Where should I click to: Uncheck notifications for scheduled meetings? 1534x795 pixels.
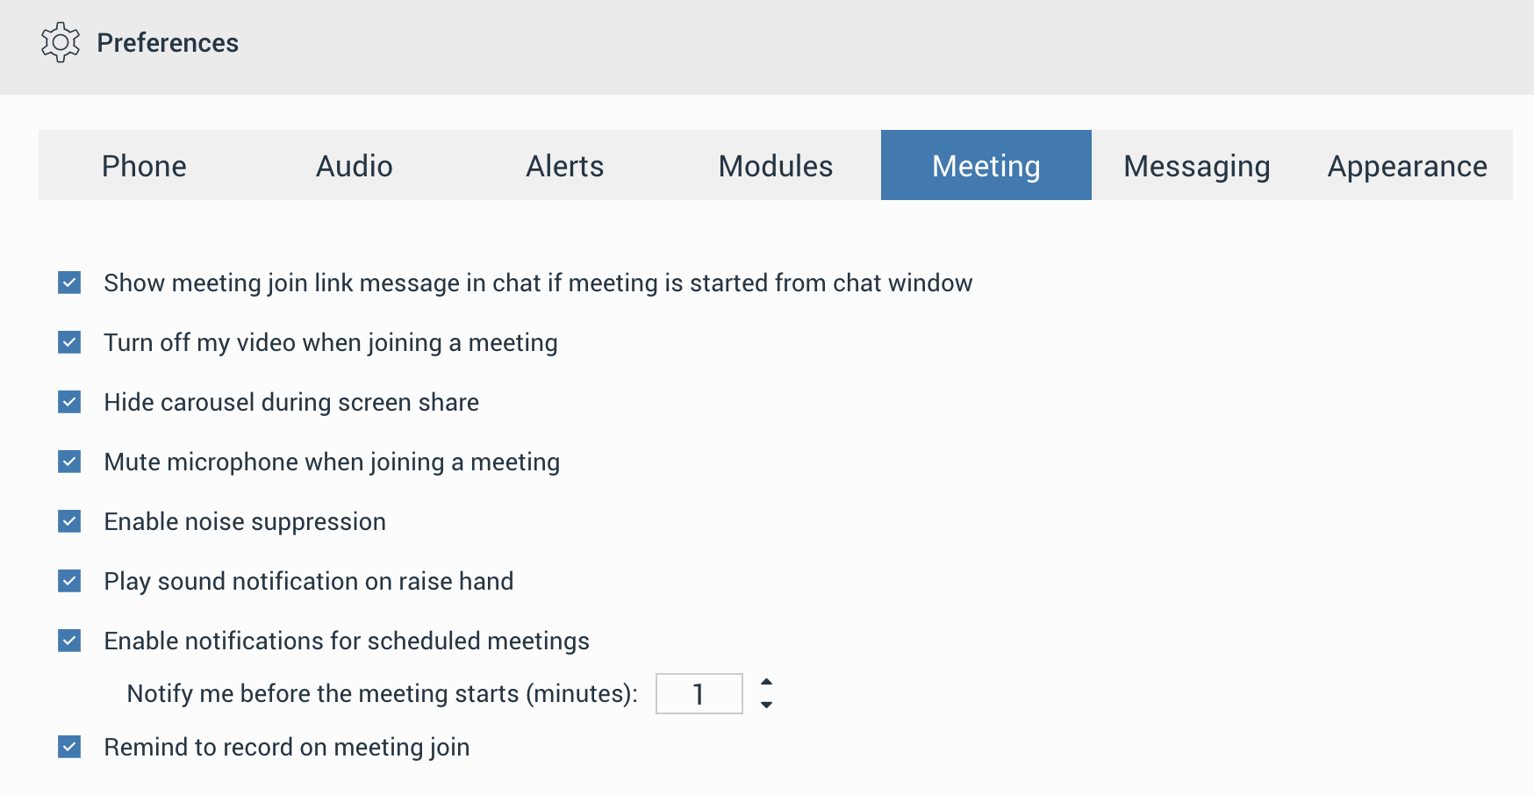point(68,641)
